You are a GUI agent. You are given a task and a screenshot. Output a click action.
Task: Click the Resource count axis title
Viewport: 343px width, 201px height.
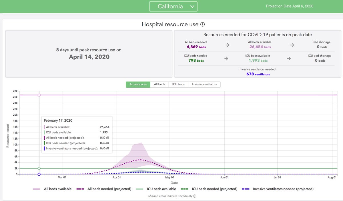pyautogui.click(x=8, y=136)
